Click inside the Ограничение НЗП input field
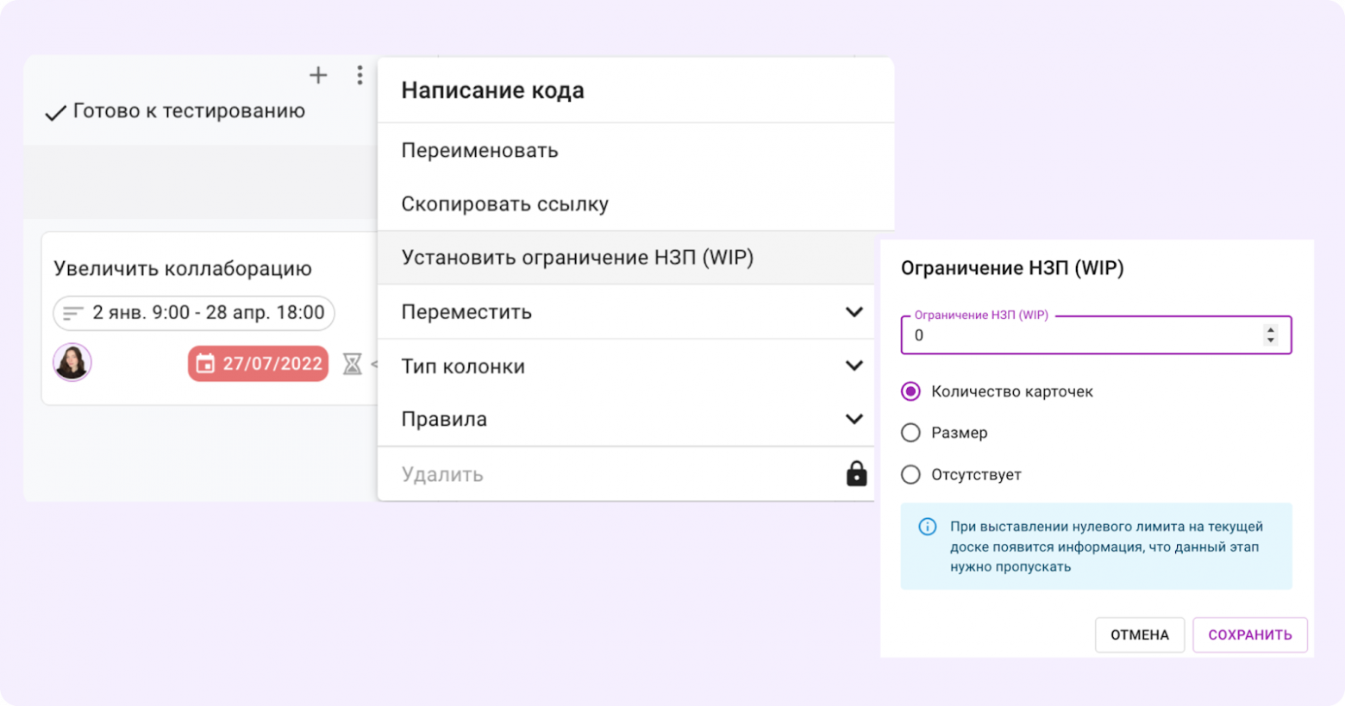Image resolution: width=1345 pixels, height=706 pixels. click(x=1035, y=336)
